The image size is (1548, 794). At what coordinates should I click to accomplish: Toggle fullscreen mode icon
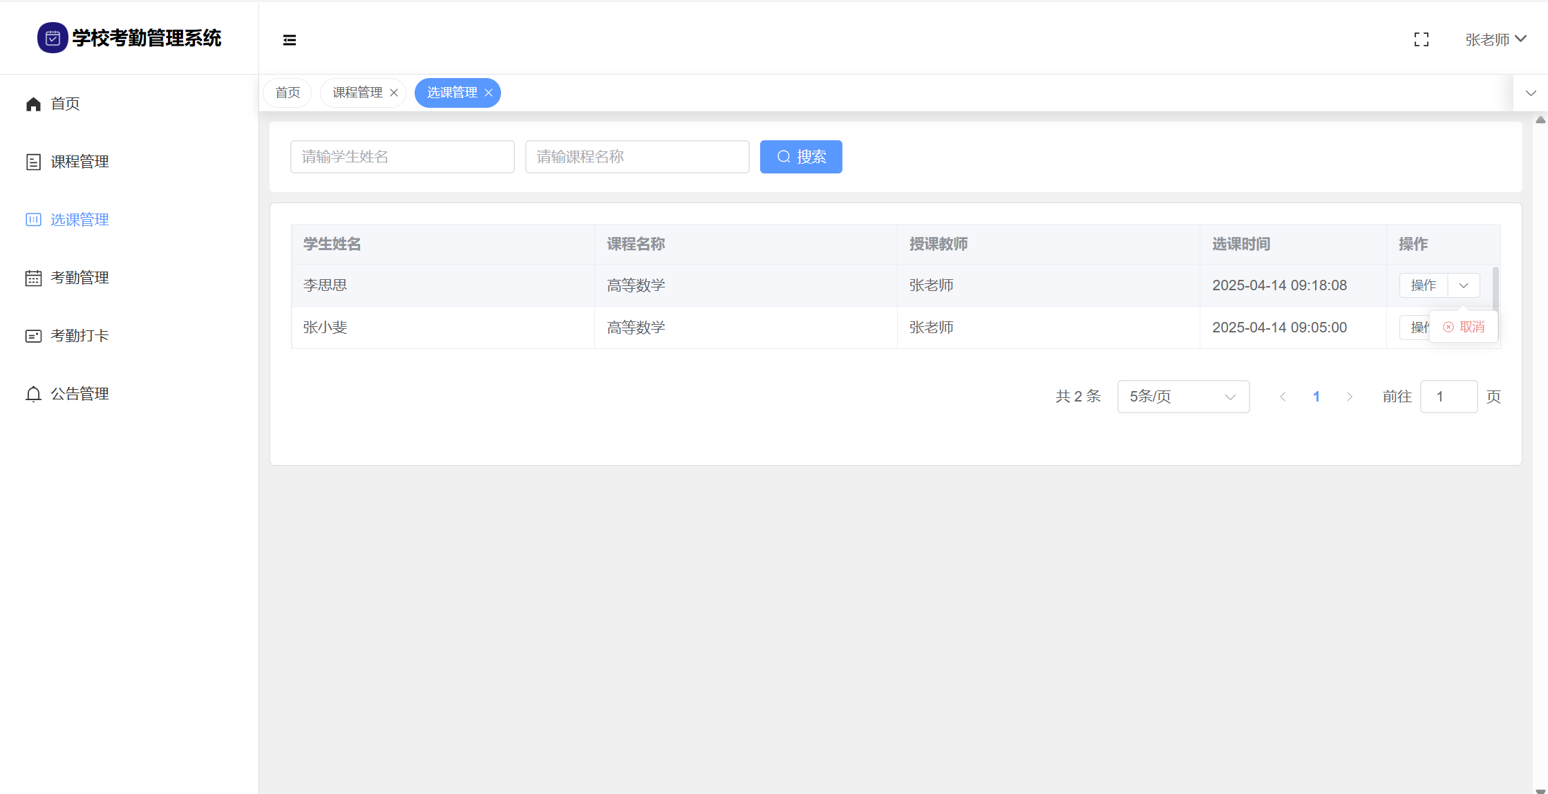point(1421,39)
